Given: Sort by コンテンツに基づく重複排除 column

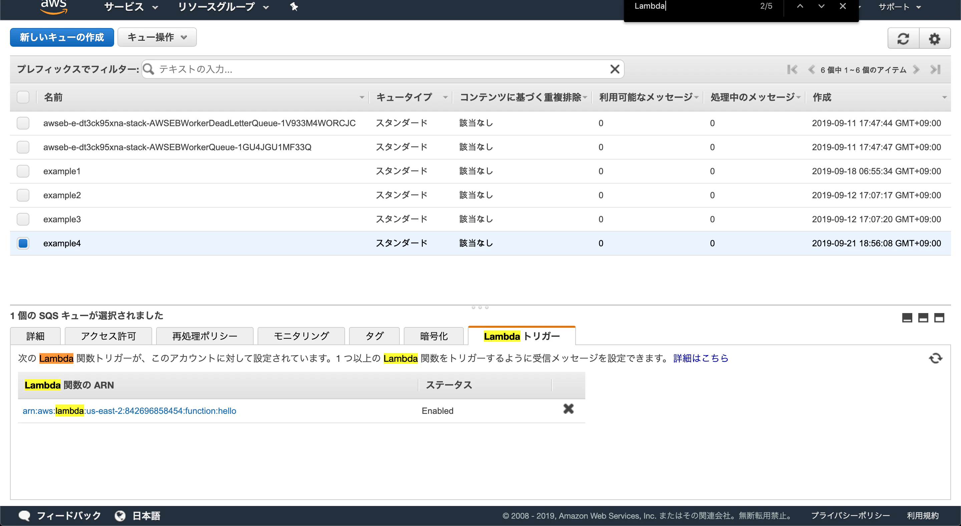Looking at the screenshot, I should 522,97.
